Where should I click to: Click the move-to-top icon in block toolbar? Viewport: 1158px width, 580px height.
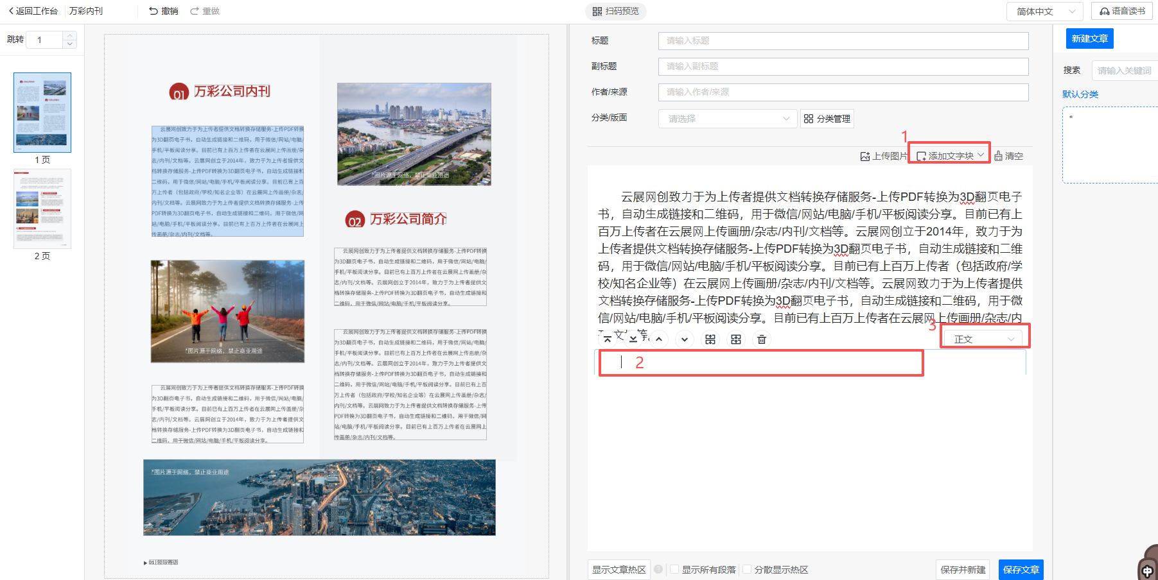tap(608, 339)
